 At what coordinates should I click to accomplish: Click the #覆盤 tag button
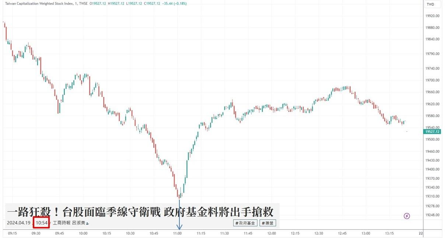click(267, 223)
